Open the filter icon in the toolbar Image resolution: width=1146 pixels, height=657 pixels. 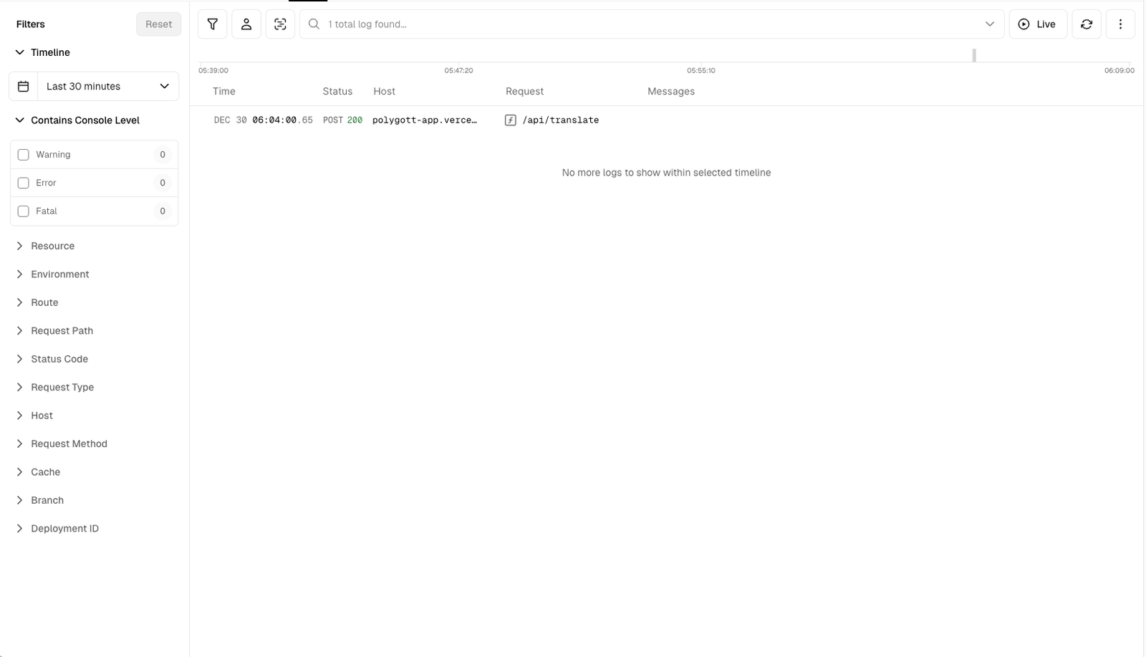pos(212,24)
